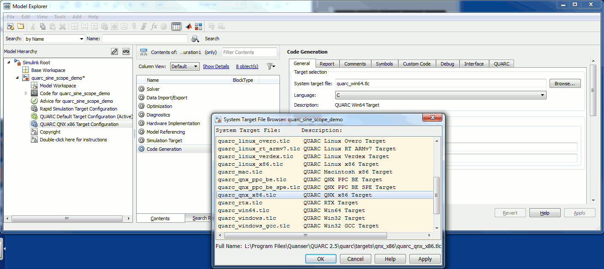Open the Simulink Library Browser icon
The height and width of the screenshot is (269, 604).
198,27
